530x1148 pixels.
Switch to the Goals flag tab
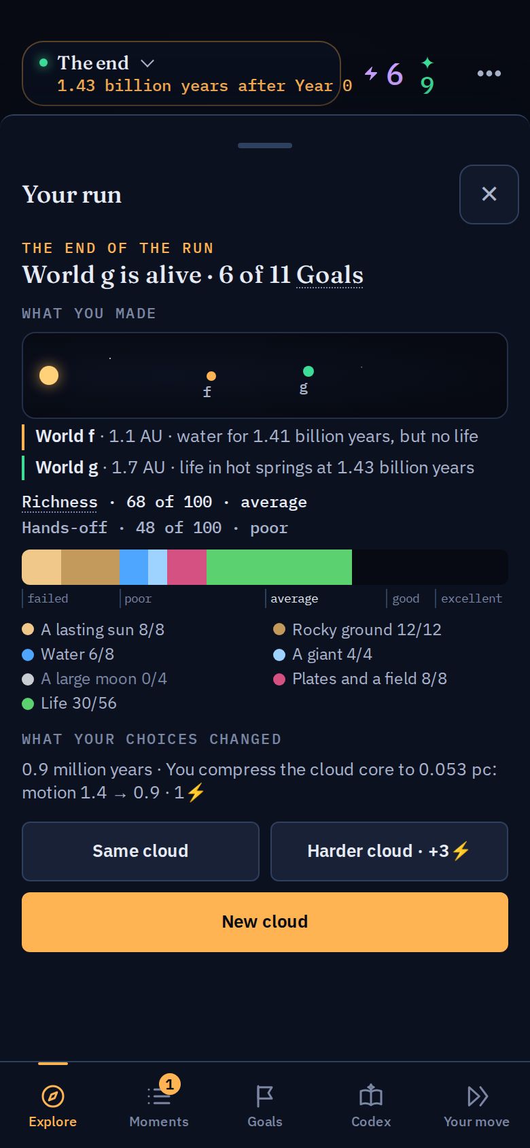coord(265,1106)
